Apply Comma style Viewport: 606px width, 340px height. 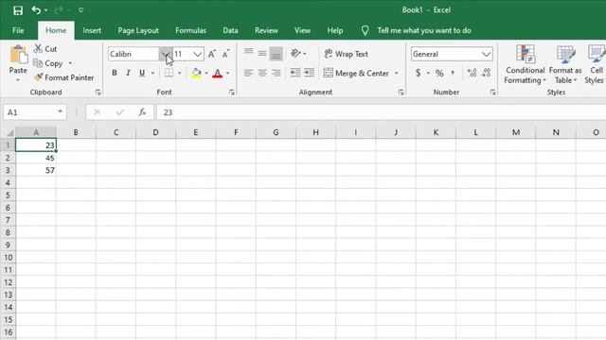click(453, 73)
